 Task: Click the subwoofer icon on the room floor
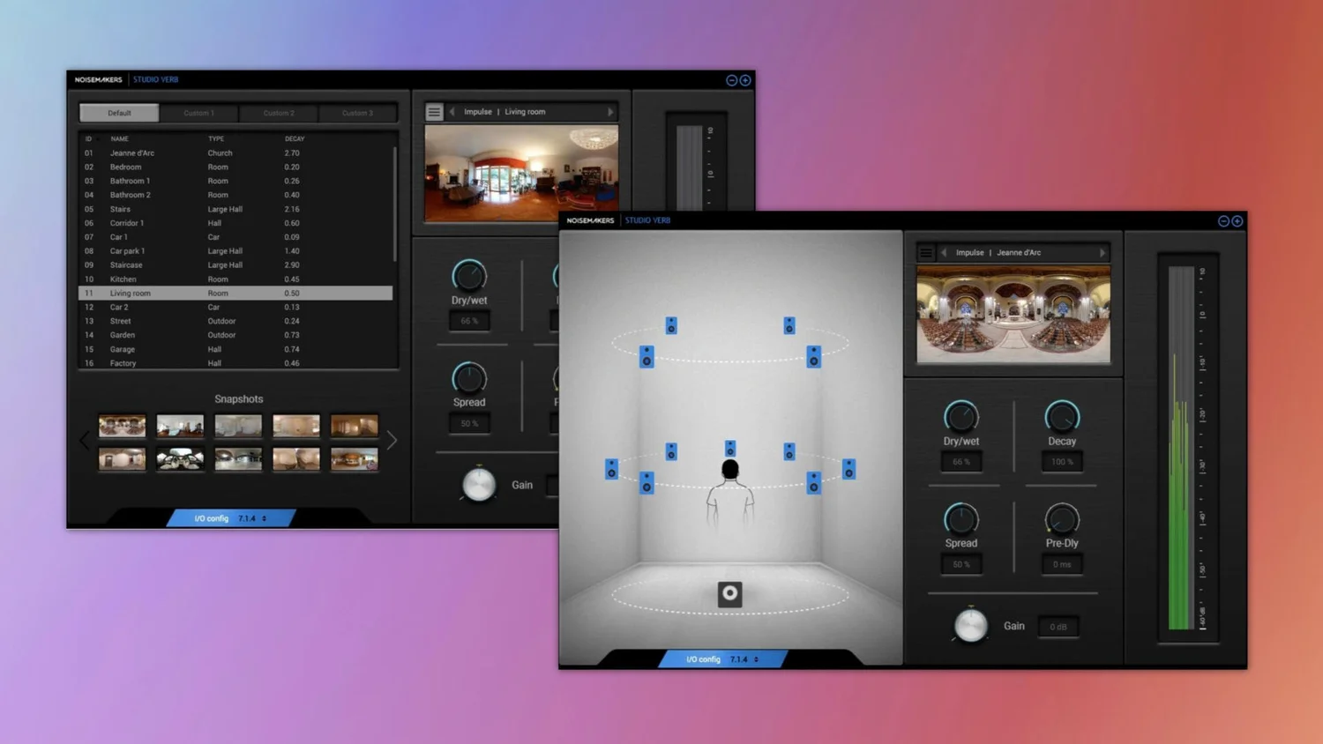pyautogui.click(x=729, y=594)
